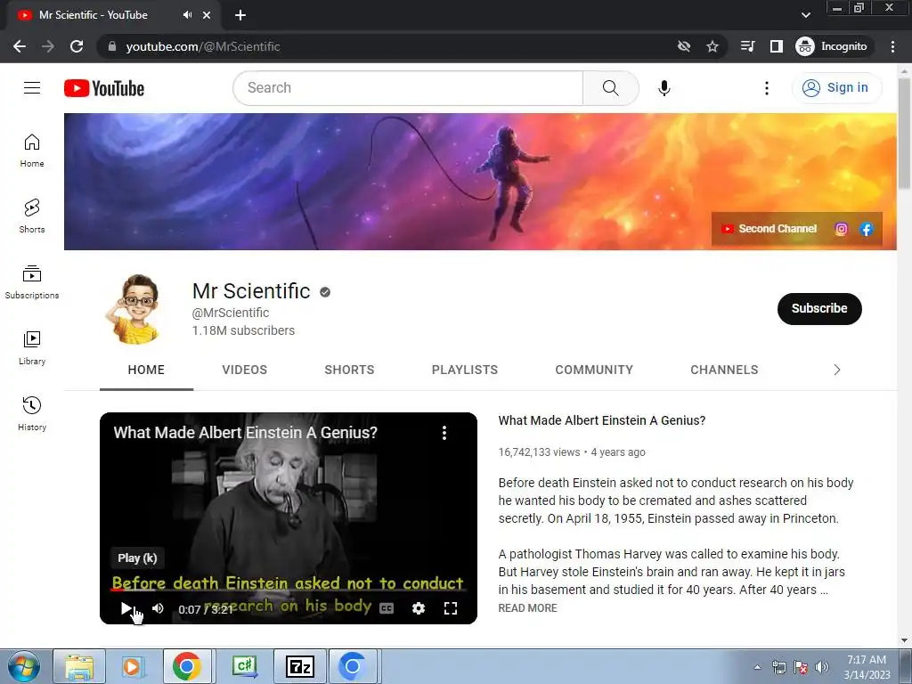Switch to VIDEOS tab
The width and height of the screenshot is (912, 684).
pyautogui.click(x=244, y=370)
